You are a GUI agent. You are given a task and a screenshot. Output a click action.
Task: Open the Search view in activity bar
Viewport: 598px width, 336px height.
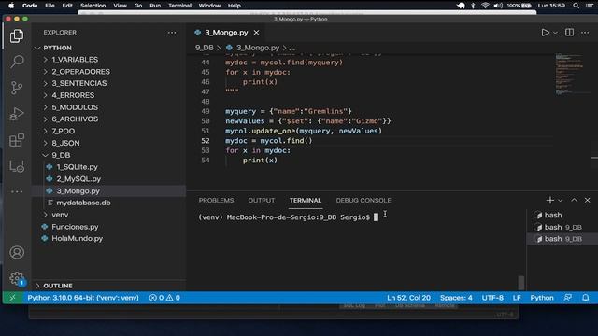point(17,62)
